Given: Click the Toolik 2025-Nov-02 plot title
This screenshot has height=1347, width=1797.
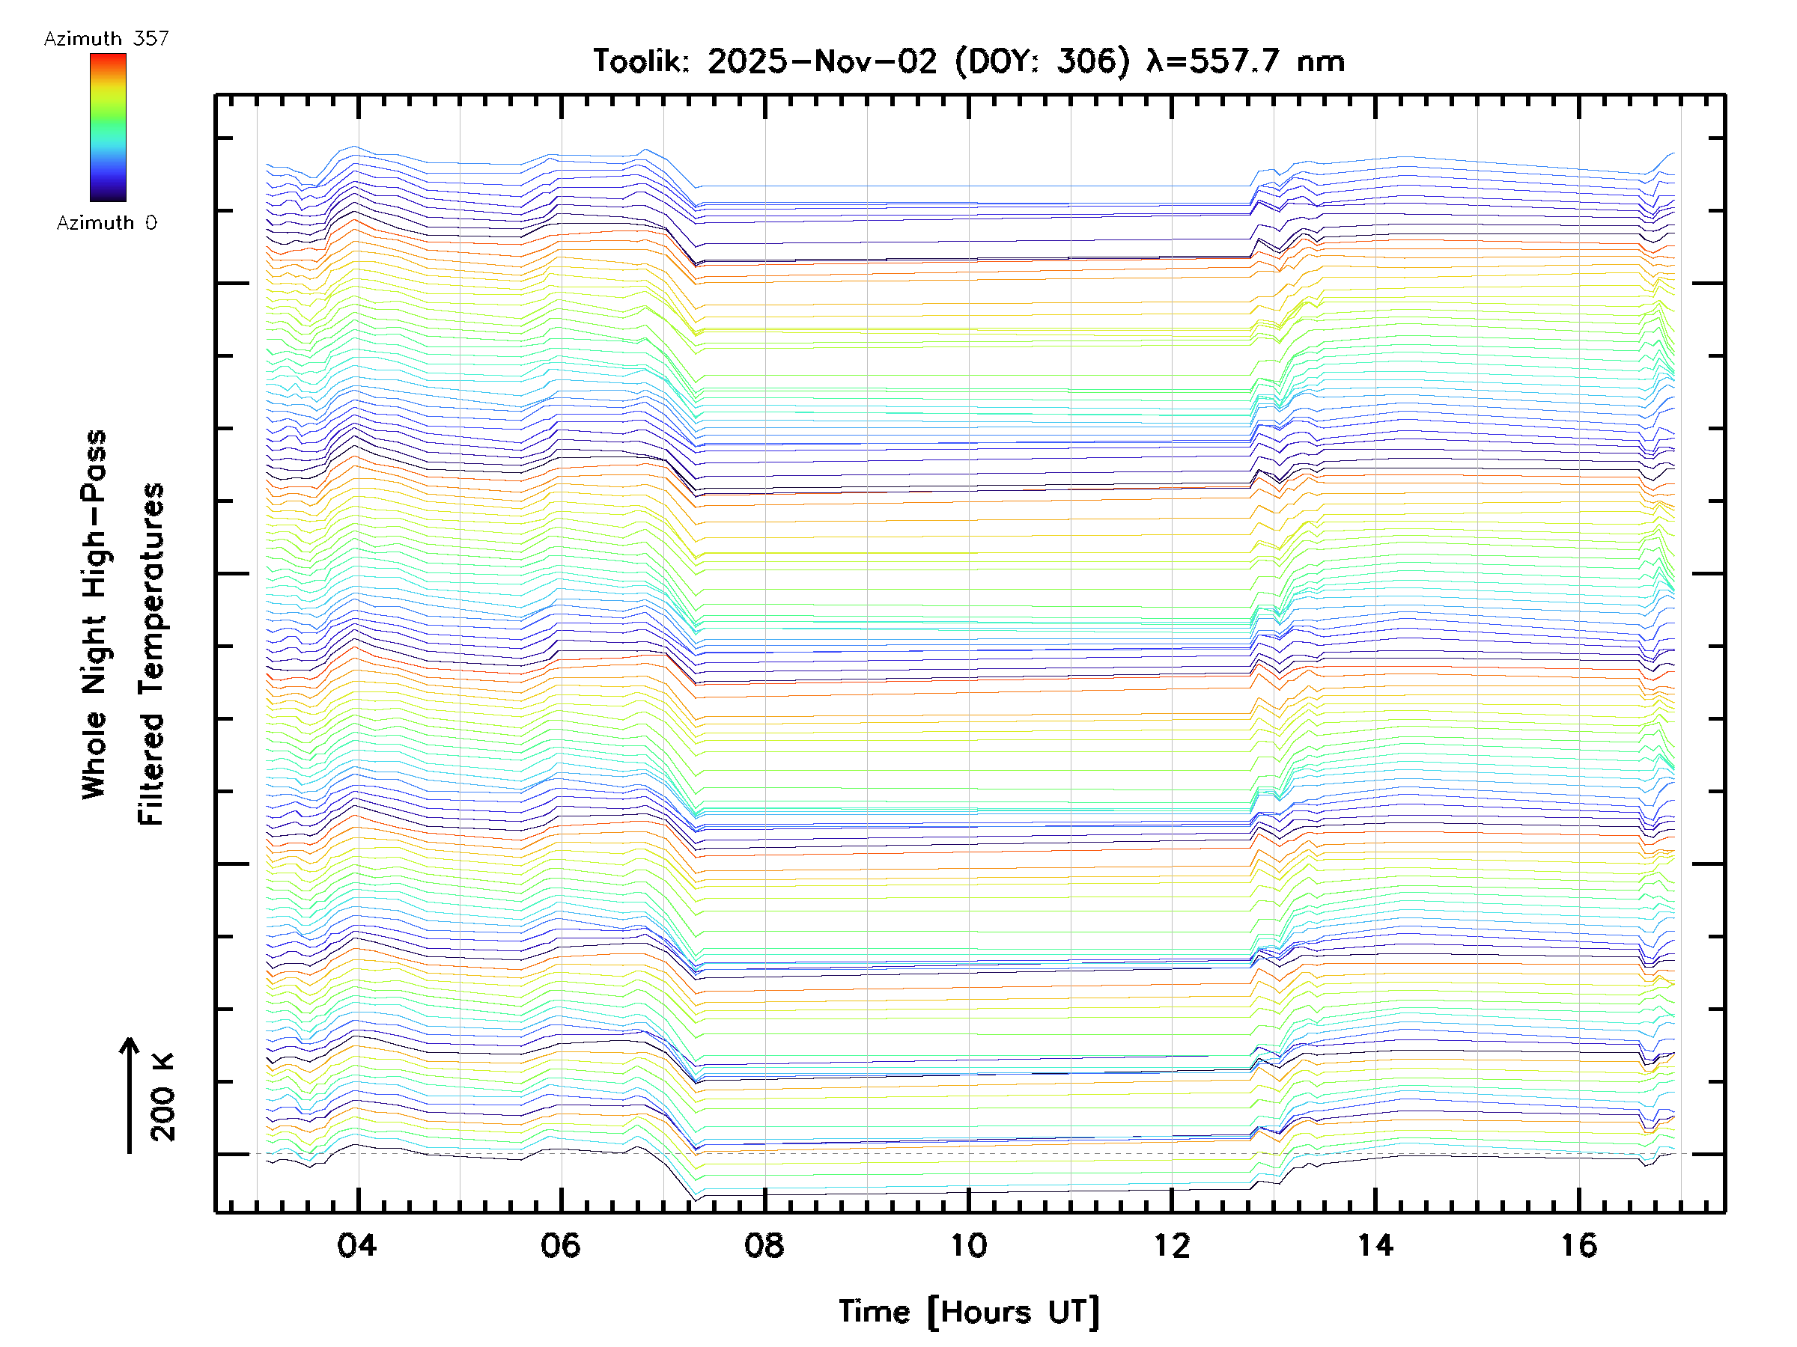Looking at the screenshot, I should [x=968, y=61].
